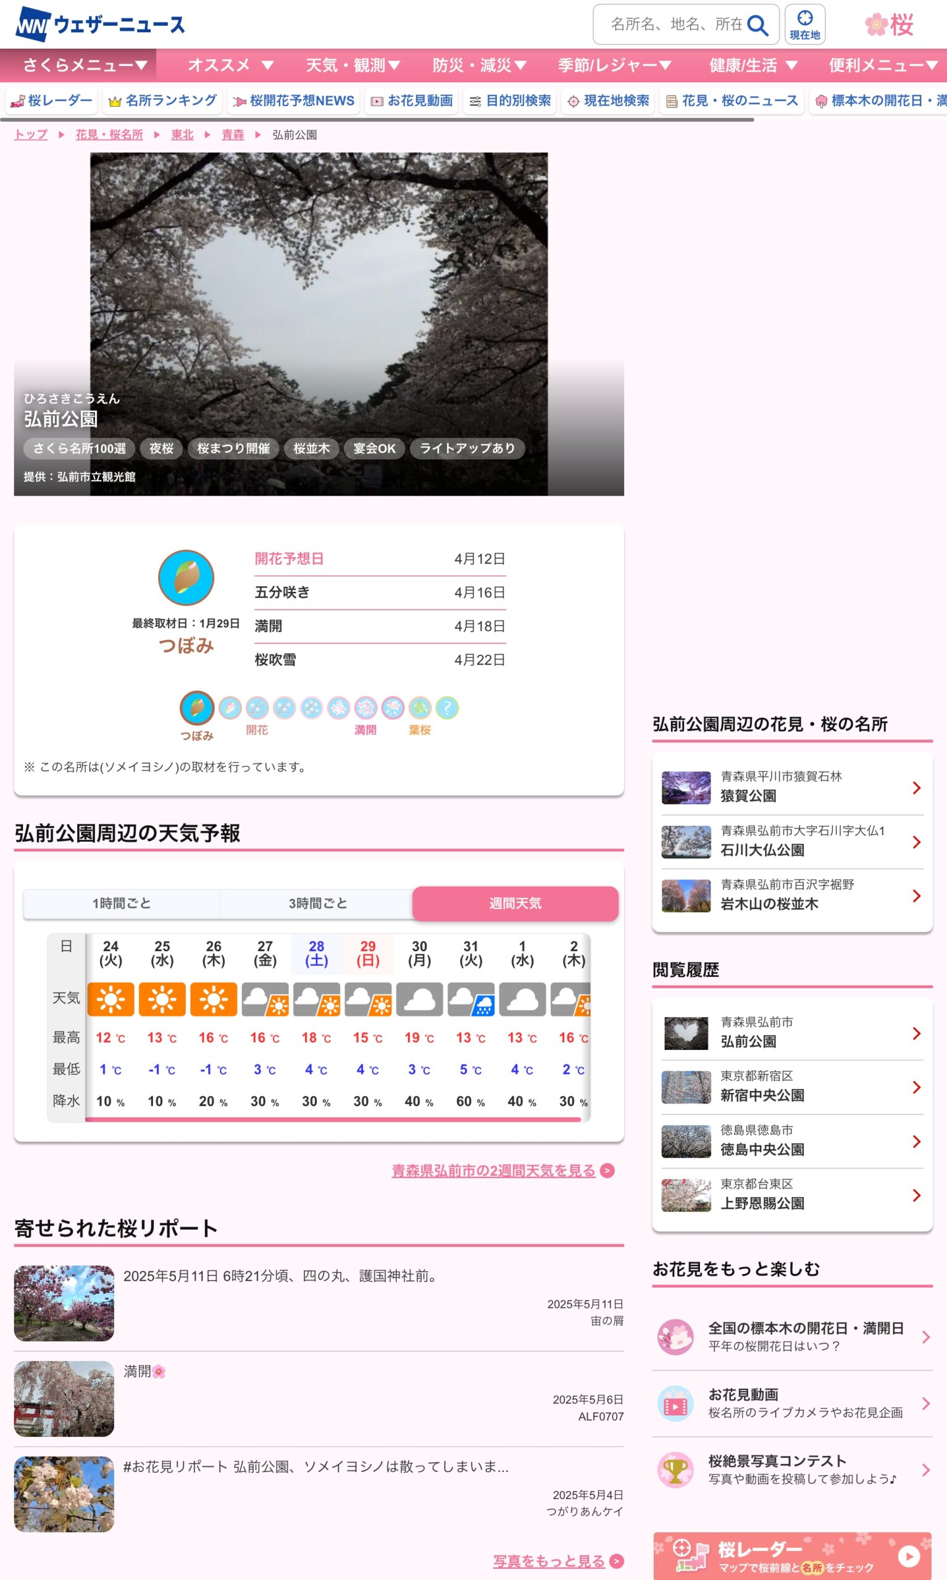This screenshot has width=947, height=1580.
Task: Open お花見動画 with video icon
Action: [412, 101]
